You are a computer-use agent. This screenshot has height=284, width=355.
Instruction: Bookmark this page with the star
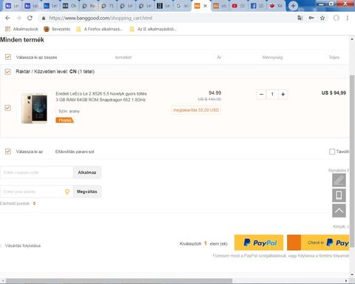pyautogui.click(x=322, y=18)
